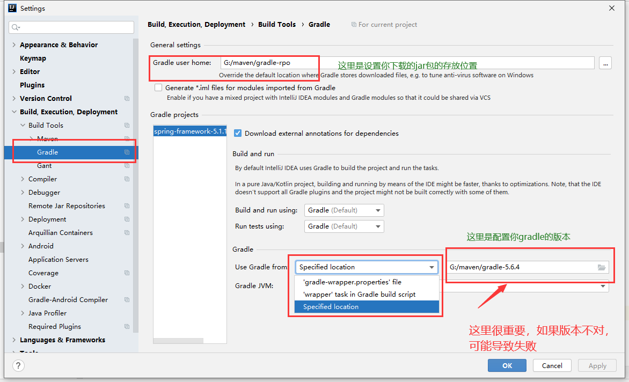Expand the Languages & Frameworks section
This screenshot has height=382, width=629.
pyautogui.click(x=14, y=340)
